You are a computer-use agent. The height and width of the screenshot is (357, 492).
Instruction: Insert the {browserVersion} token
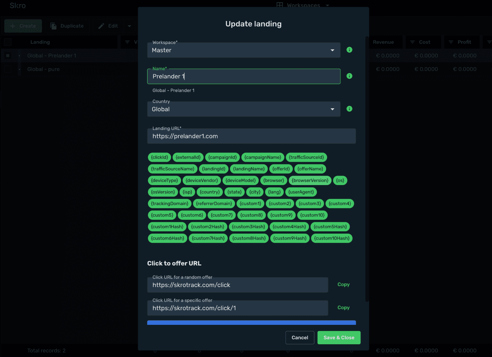310,180
